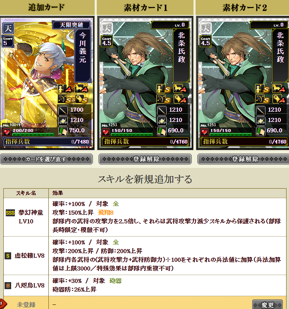The image size is (289, 309).
Task: Click 登録解除 under 素材カード2
Action: [x=244, y=159]
